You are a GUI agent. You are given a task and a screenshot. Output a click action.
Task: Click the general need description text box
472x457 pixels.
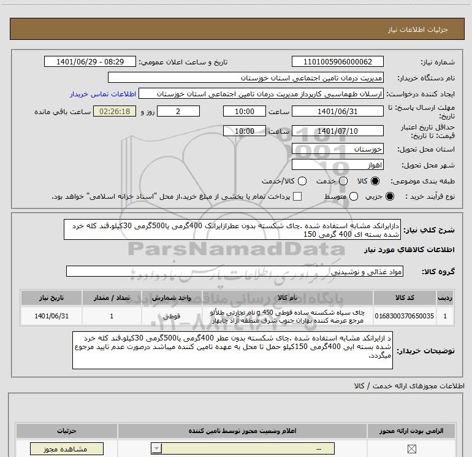pyautogui.click(x=232, y=229)
